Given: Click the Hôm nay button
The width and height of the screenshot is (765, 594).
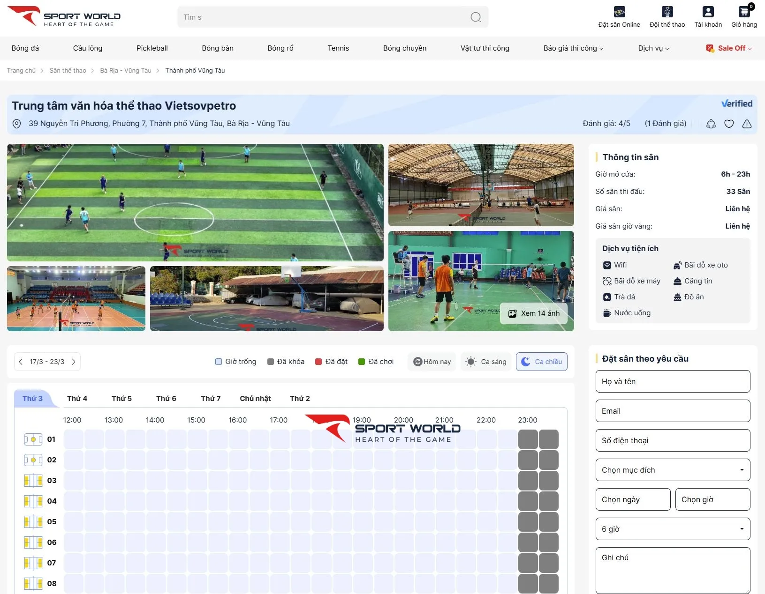Looking at the screenshot, I should click(x=432, y=362).
